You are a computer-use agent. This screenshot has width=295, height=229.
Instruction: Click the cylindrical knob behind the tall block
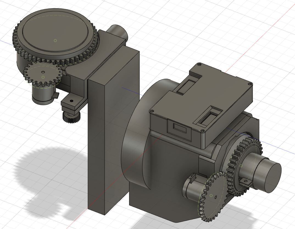pos(117,31)
